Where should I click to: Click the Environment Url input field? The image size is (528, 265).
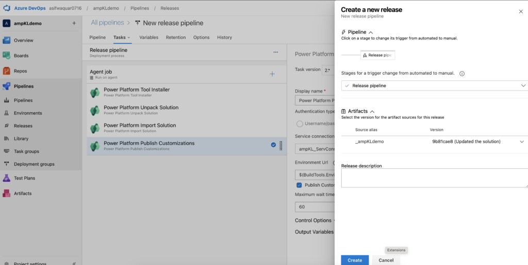click(x=315, y=175)
